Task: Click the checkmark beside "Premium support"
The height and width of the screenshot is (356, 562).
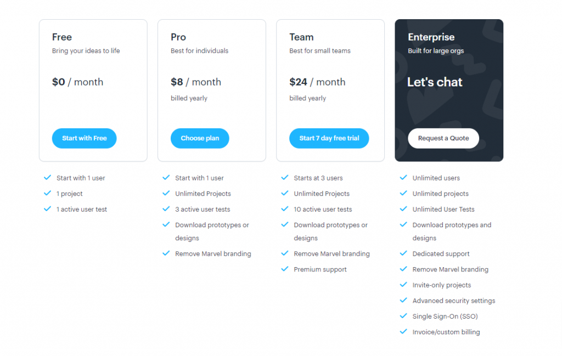Action: point(284,269)
